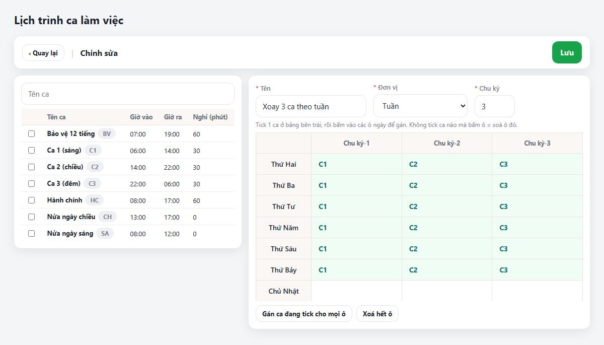Click the SA shift code badge
Screen dimensions: 604x345
coord(105,234)
